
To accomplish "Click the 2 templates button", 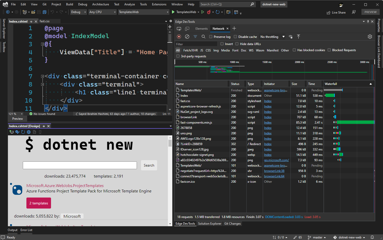I will [39, 203].
